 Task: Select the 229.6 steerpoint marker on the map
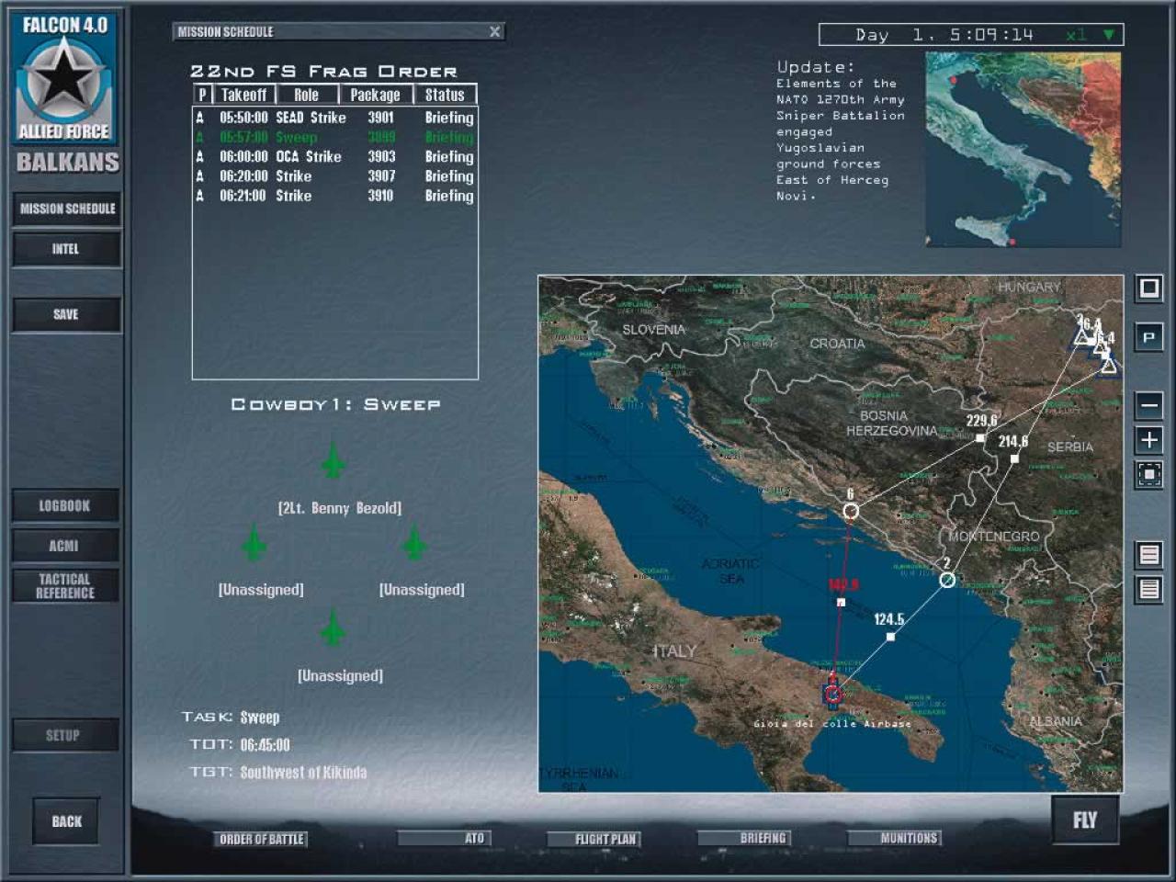(980, 438)
